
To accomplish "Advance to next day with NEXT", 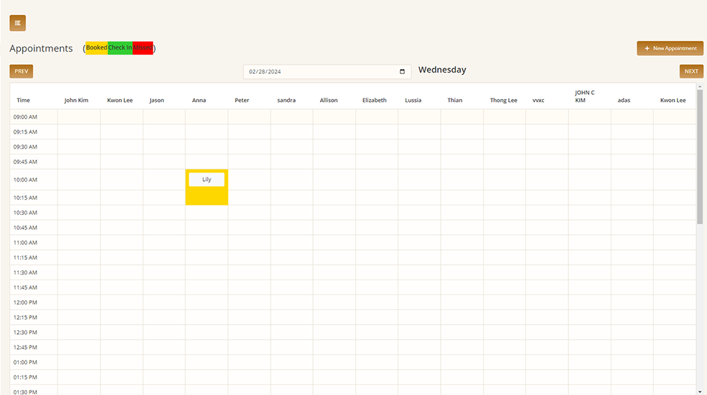I will point(691,71).
